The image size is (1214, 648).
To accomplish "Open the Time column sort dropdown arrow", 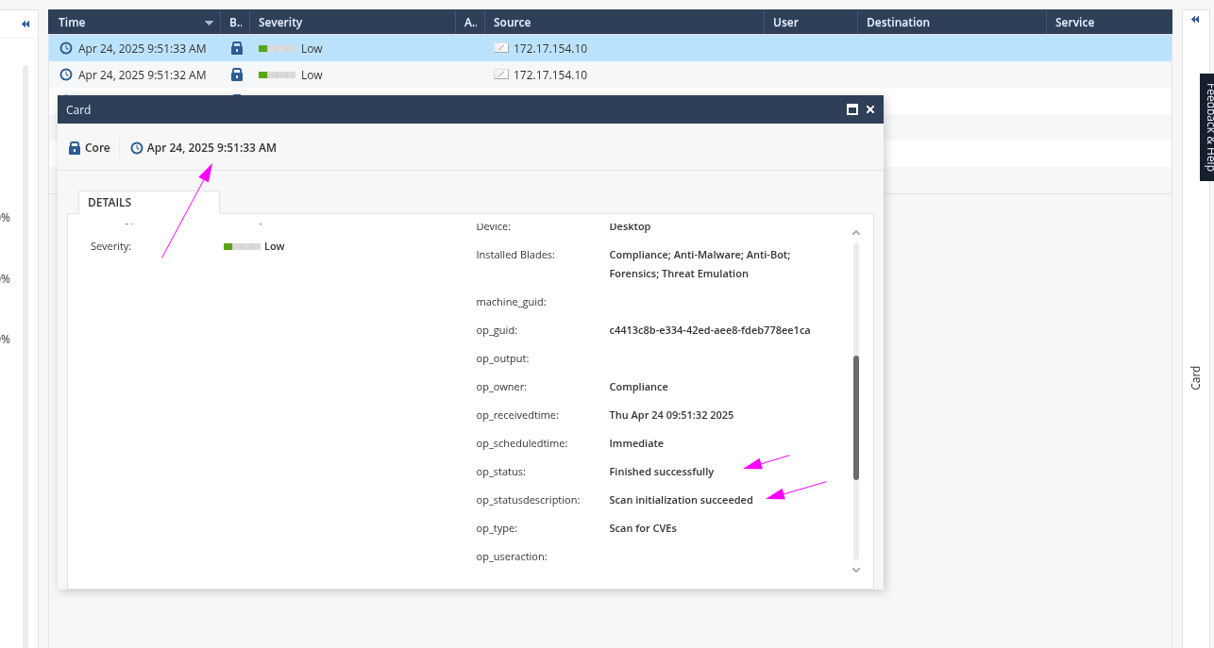I will pyautogui.click(x=209, y=23).
